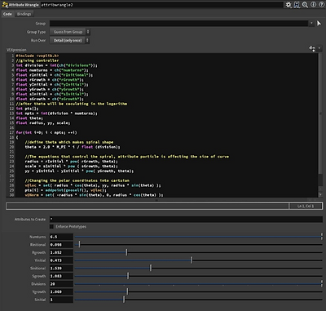The height and width of the screenshot is (311, 326).
Task: Switch to the Code tab
Action: 7,14
